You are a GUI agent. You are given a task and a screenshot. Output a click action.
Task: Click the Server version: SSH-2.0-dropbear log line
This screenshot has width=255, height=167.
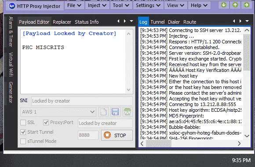point(191,53)
